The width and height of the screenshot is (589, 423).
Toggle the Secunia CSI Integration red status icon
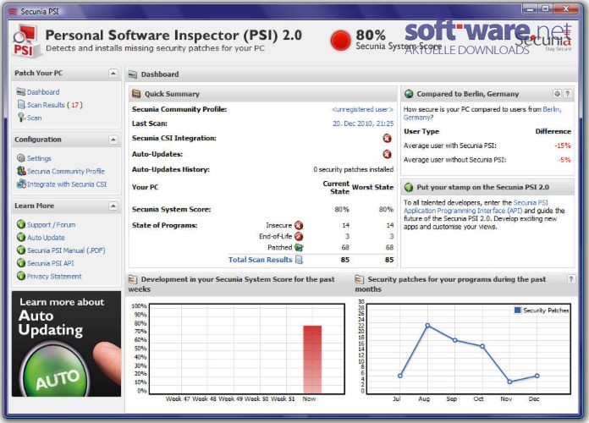click(x=387, y=138)
